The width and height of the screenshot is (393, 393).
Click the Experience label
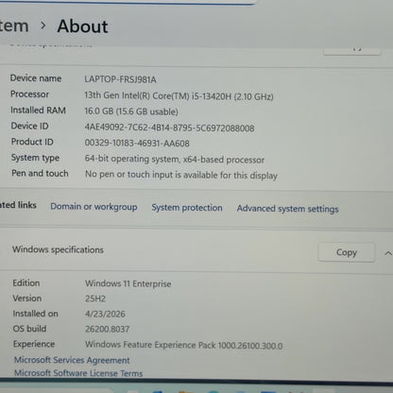(x=34, y=344)
